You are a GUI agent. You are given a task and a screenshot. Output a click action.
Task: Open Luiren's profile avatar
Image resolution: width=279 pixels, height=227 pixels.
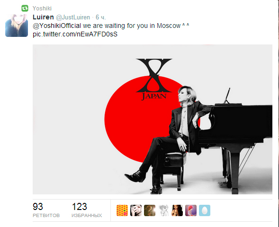(x=17, y=26)
